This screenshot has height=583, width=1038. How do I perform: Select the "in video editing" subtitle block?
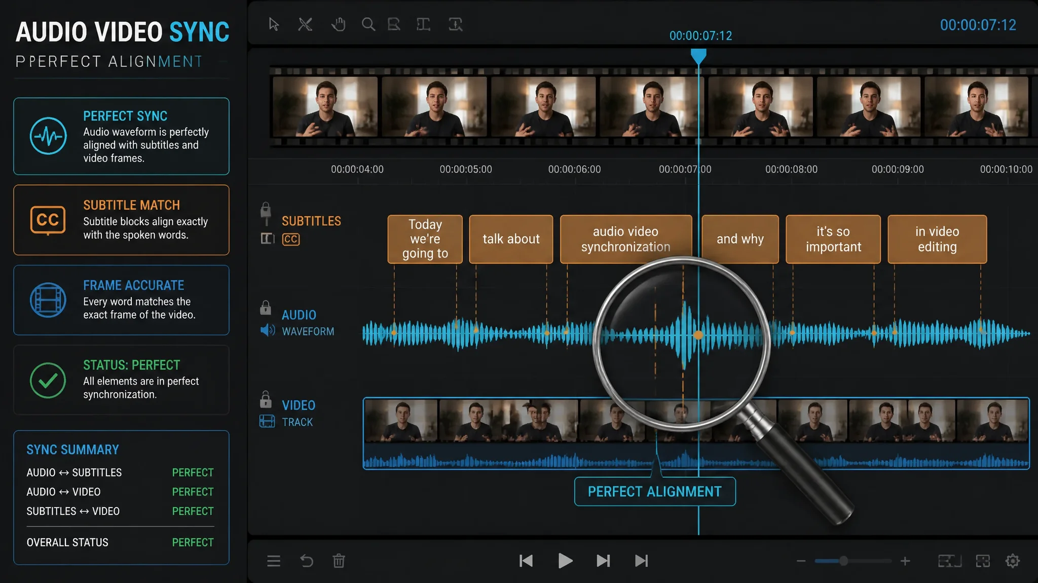pyautogui.click(x=937, y=239)
